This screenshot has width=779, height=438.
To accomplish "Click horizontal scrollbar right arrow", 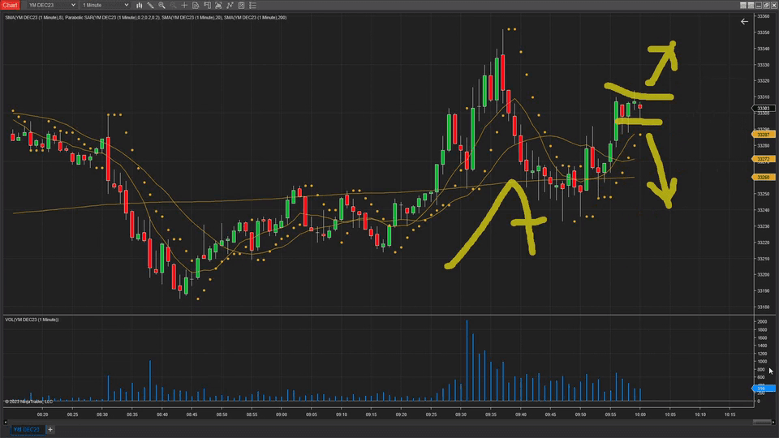I will coord(773,422).
